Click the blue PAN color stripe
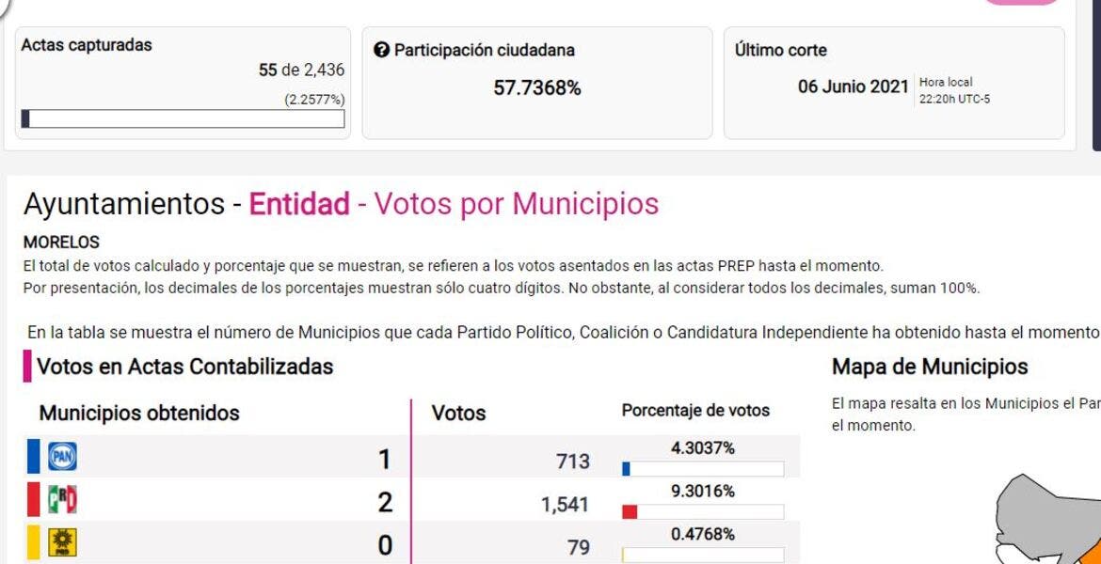The height and width of the screenshot is (564, 1101). (x=33, y=458)
